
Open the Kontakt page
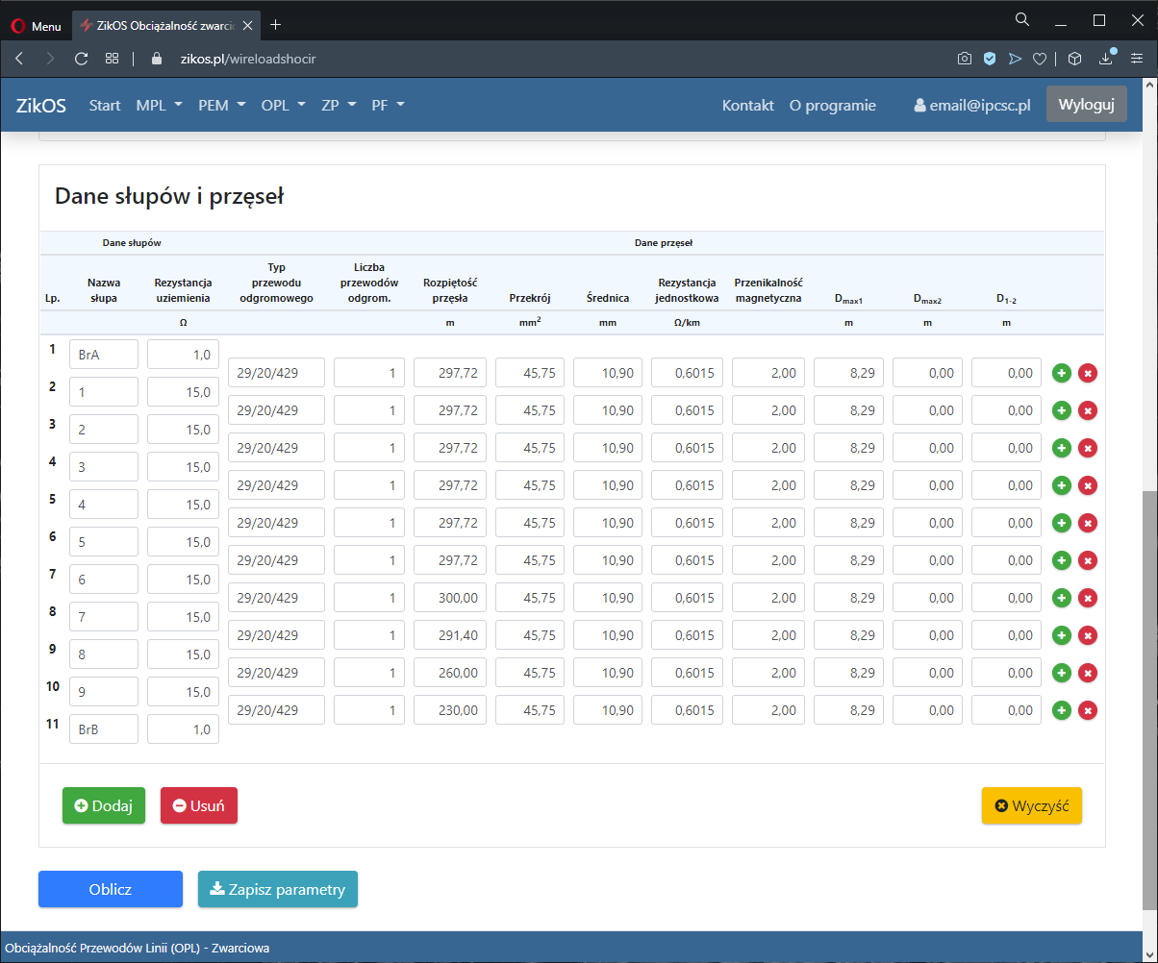pos(747,106)
